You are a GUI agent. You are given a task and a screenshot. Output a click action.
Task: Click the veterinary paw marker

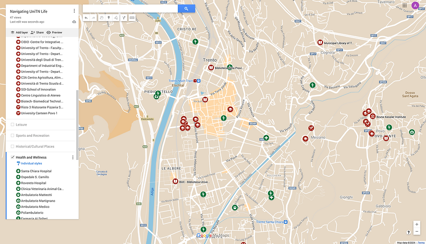[x=235, y=207]
